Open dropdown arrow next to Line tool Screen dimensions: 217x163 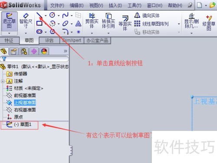click(46, 16)
